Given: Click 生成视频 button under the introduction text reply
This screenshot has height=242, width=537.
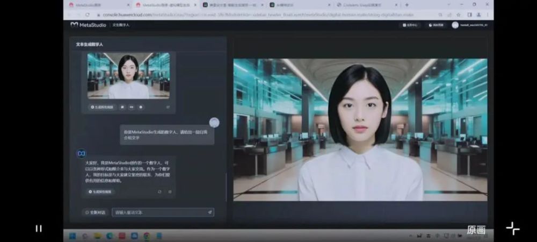Looking at the screenshot, I should [x=100, y=191].
